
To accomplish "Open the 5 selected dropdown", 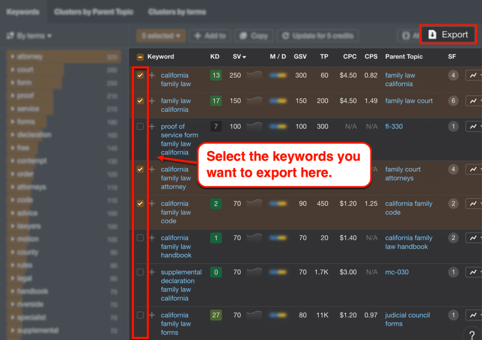I will (161, 36).
